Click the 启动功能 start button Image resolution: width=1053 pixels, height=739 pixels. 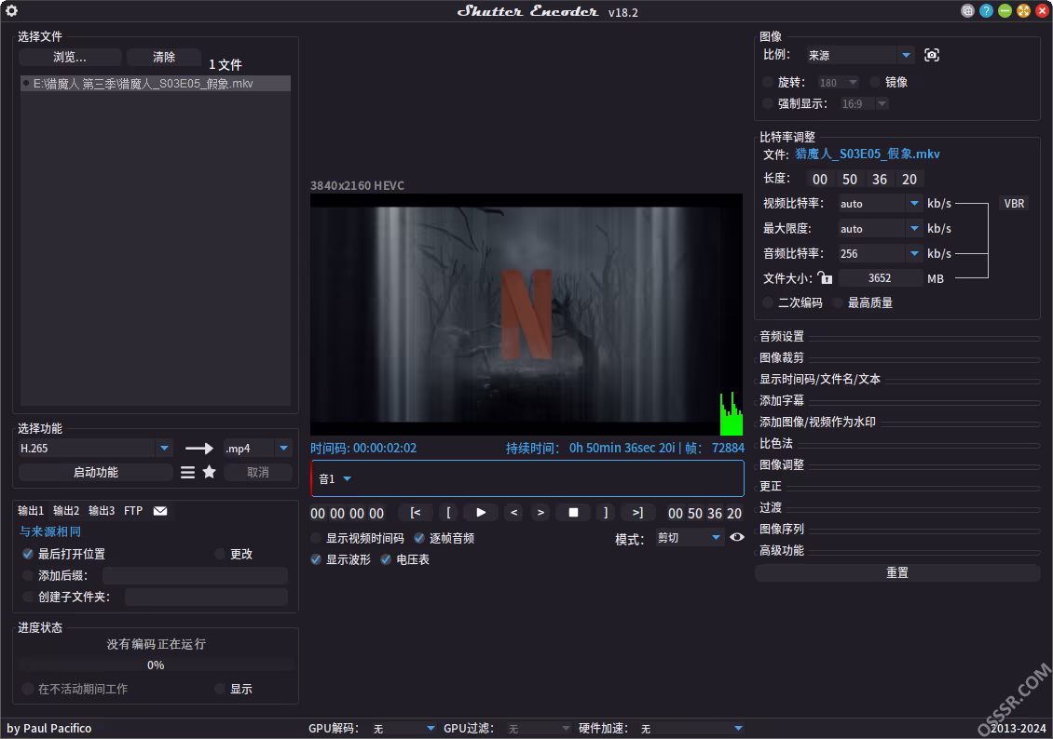(x=95, y=472)
